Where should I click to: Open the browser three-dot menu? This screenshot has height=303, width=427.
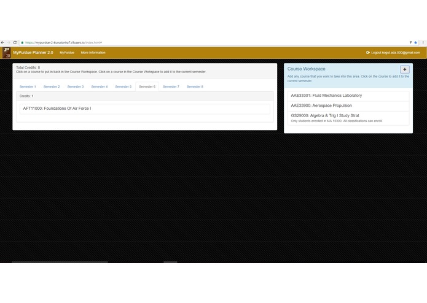point(423,43)
